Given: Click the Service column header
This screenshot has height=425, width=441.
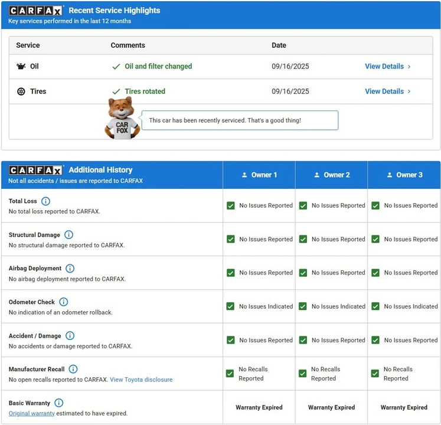Looking at the screenshot, I should click(28, 45).
